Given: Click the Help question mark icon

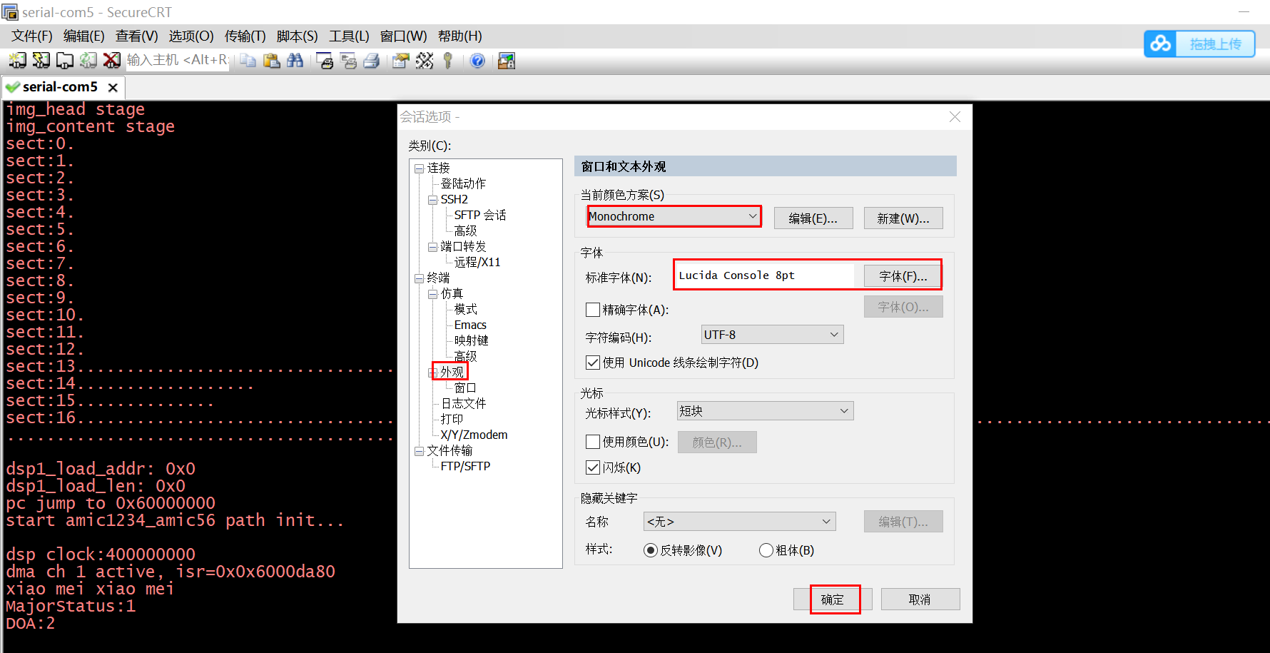Looking at the screenshot, I should pos(477,61).
